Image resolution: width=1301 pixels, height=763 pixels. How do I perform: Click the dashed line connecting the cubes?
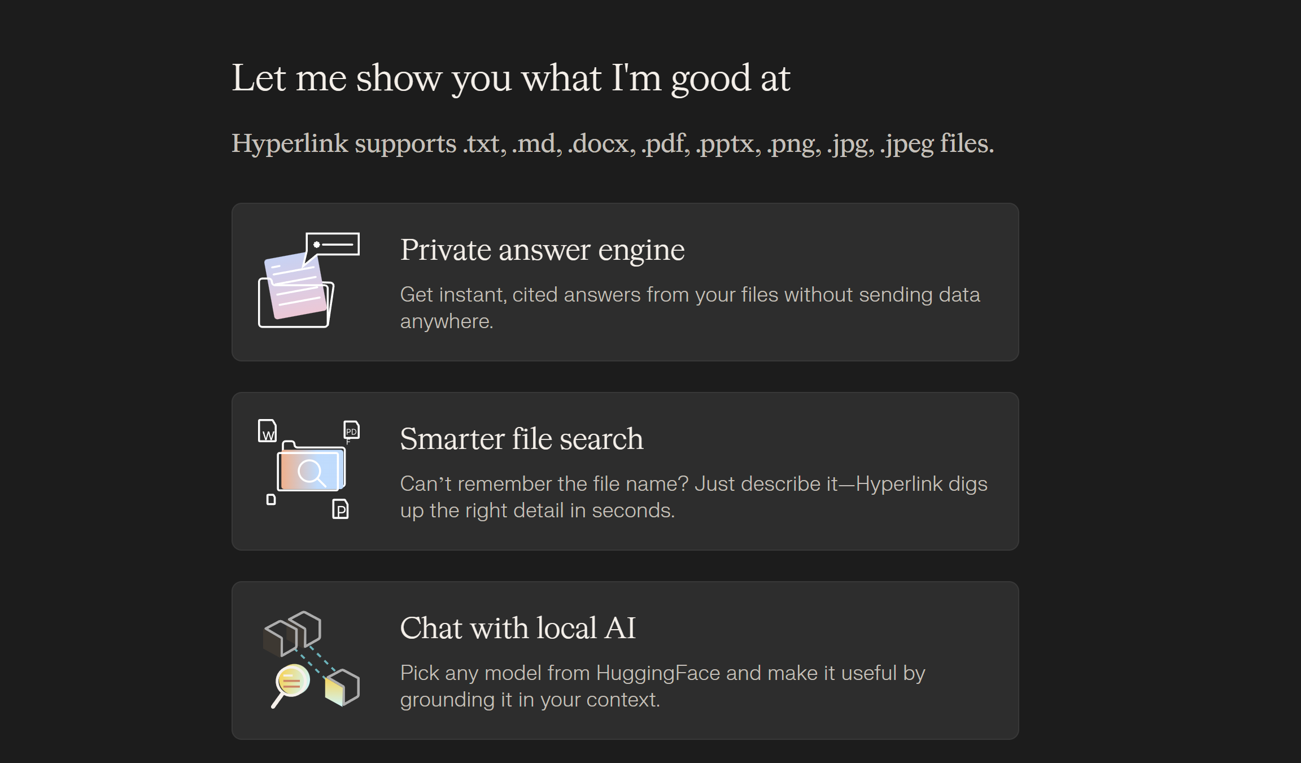pos(315,660)
